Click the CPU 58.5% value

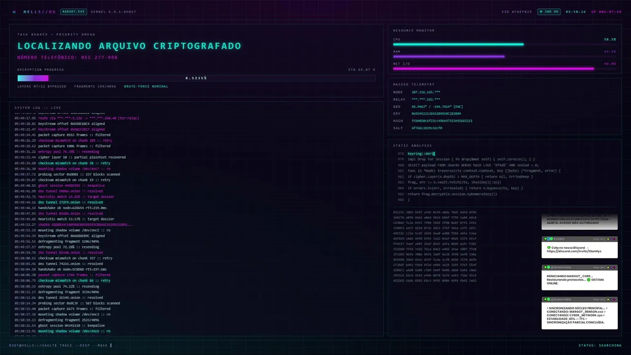[610, 39]
